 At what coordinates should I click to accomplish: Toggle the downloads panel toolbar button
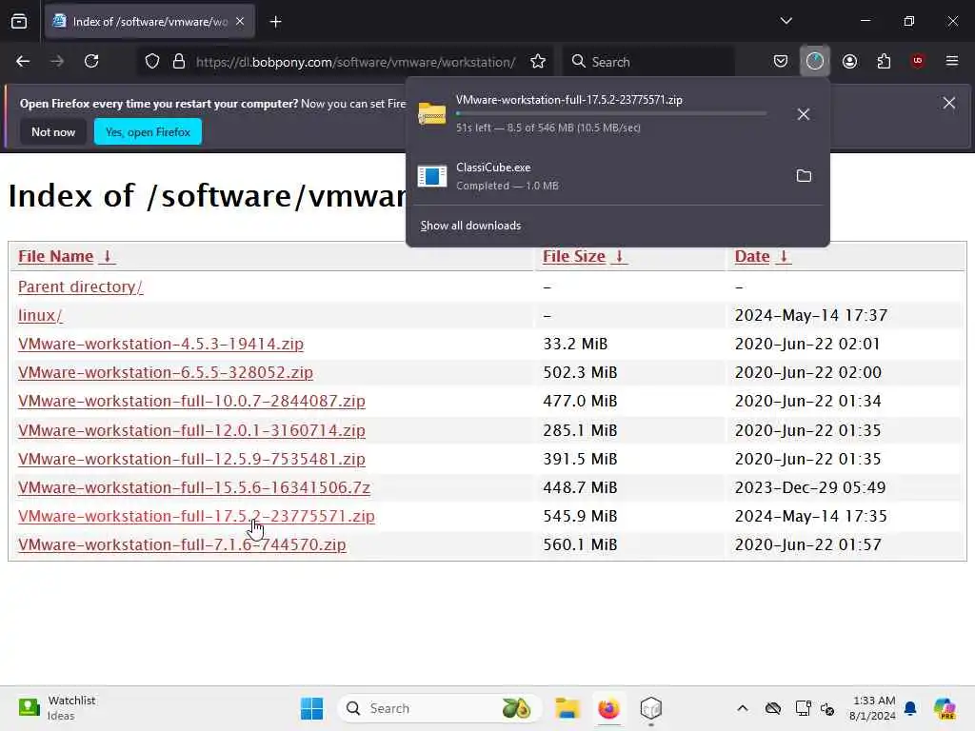pos(815,61)
